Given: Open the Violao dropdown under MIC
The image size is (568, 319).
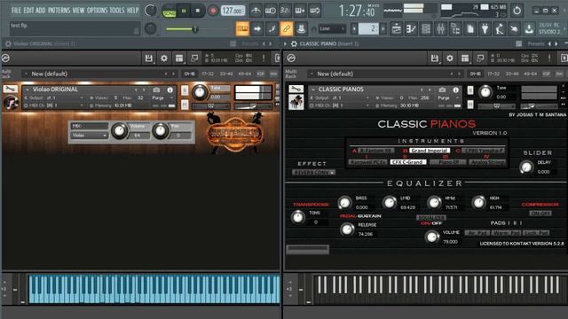Looking at the screenshot, I should (89, 136).
